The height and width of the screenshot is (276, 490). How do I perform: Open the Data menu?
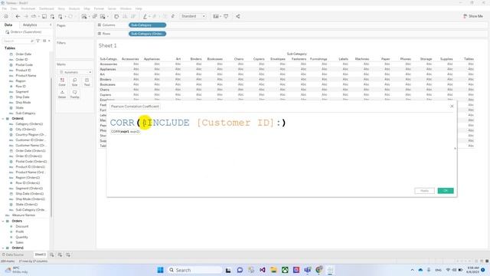[x=14, y=8]
